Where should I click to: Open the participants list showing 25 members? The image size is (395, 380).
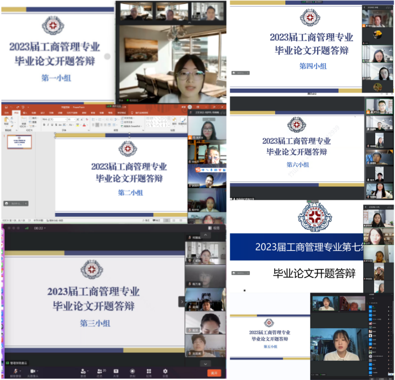click(99, 371)
